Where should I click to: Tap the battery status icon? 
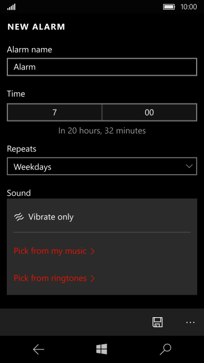coord(170,7)
